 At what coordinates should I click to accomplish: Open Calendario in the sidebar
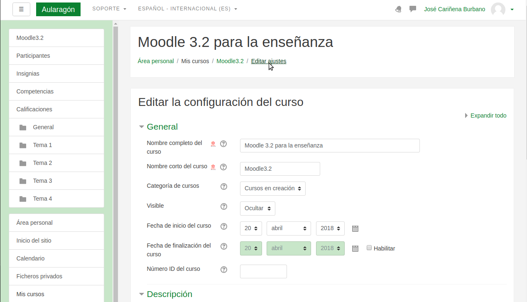point(56,258)
